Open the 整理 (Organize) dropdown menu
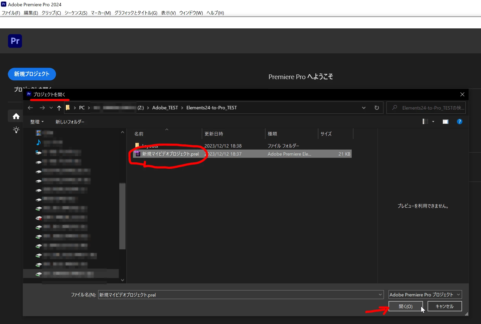Viewport: 481px width, 324px height. [37, 122]
